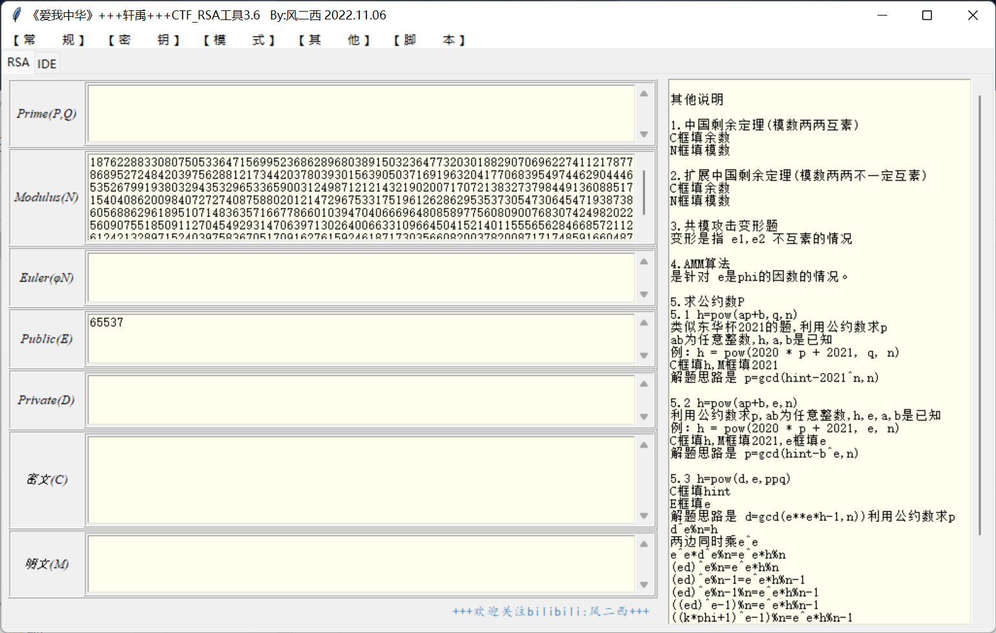Click the 其他说明 heading text
This screenshot has height=633, width=996.
point(697,100)
